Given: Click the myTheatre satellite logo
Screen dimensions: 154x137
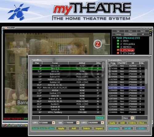Looking at the screenshot, I should coord(18,12).
